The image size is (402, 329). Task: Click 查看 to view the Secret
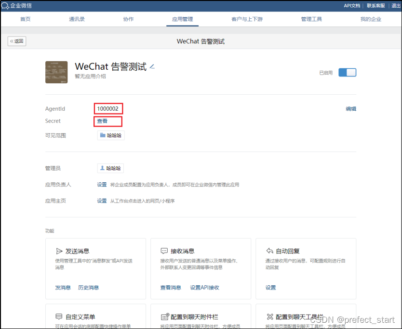(x=102, y=121)
